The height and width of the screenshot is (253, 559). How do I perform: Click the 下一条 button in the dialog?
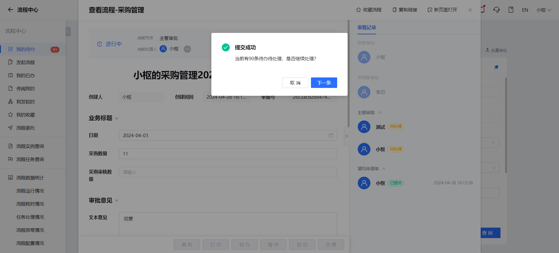pos(324,83)
